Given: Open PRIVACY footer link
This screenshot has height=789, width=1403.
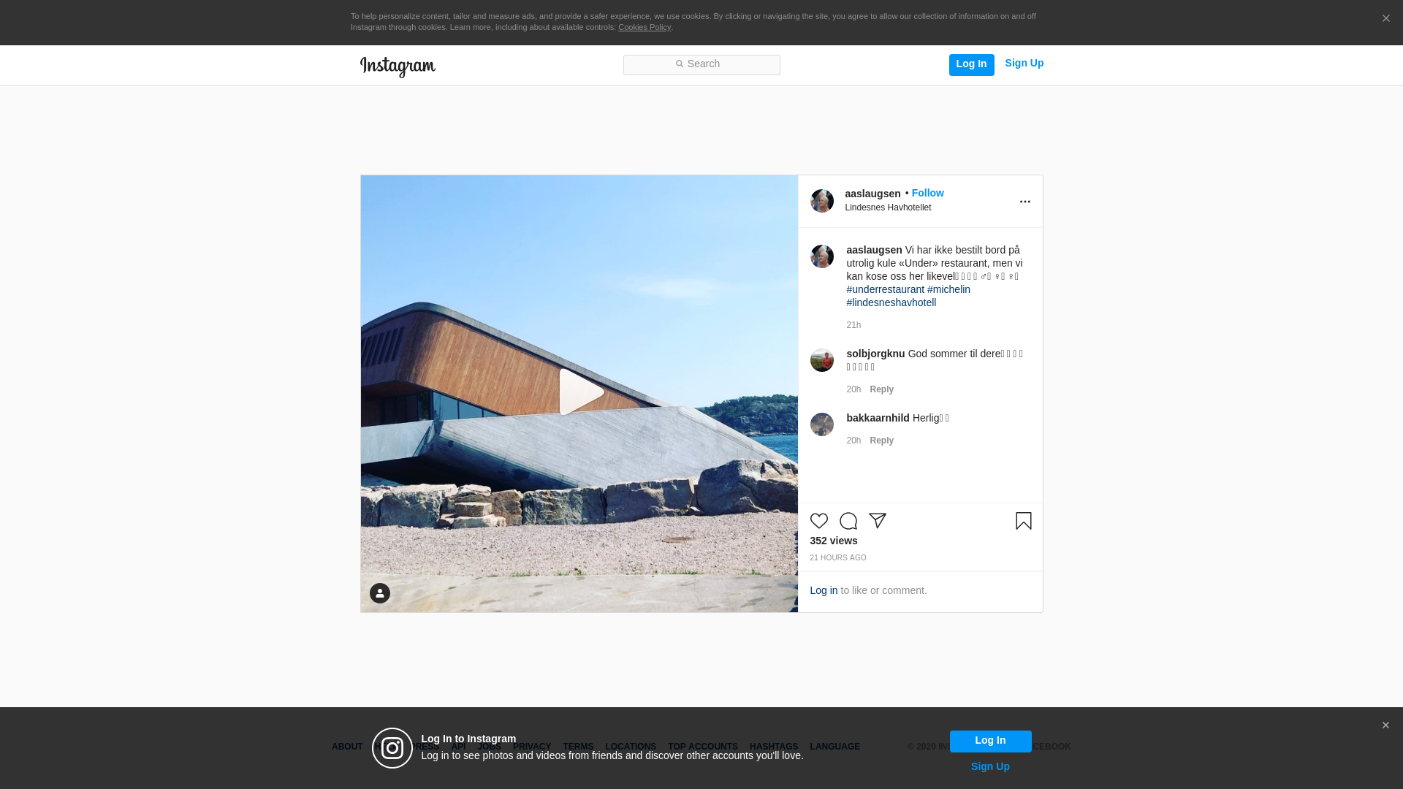Looking at the screenshot, I should (x=532, y=747).
